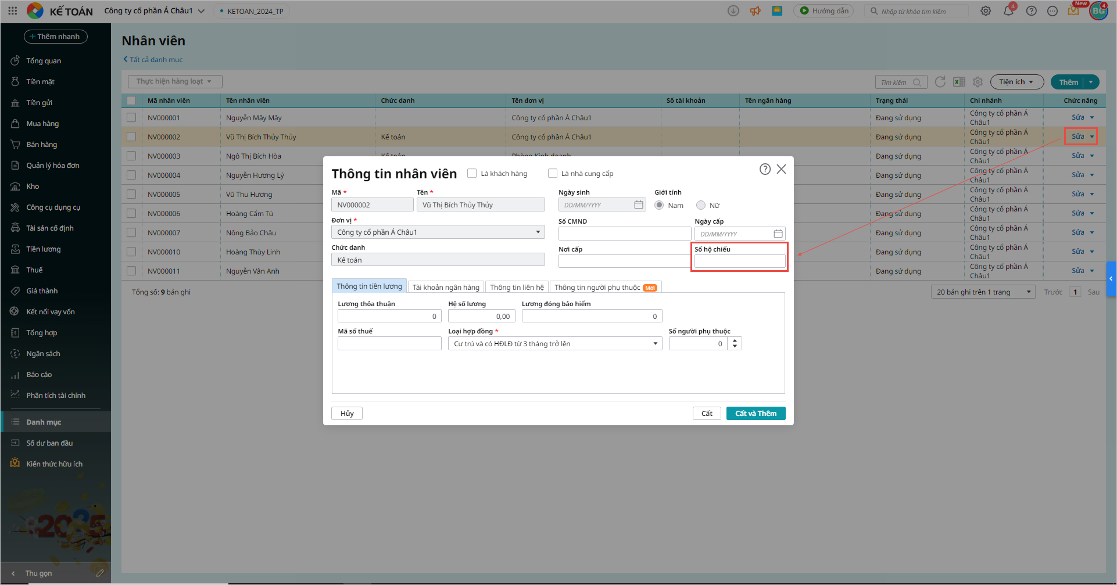1117x585 pixels.
Task: Click the Cất và Thêm button
Action: click(756, 413)
